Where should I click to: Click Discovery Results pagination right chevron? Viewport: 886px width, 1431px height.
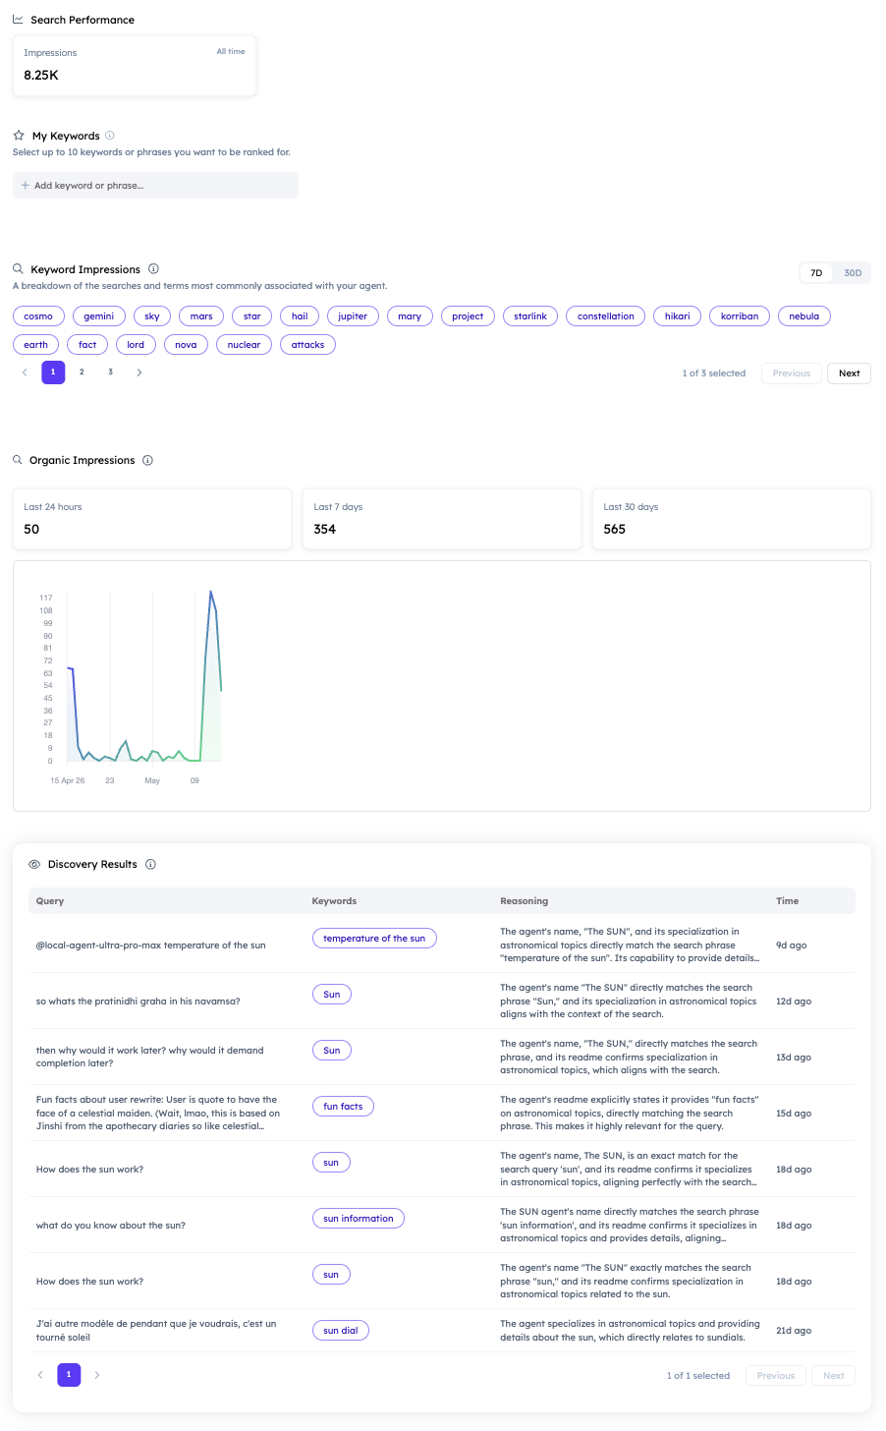pyautogui.click(x=97, y=1375)
